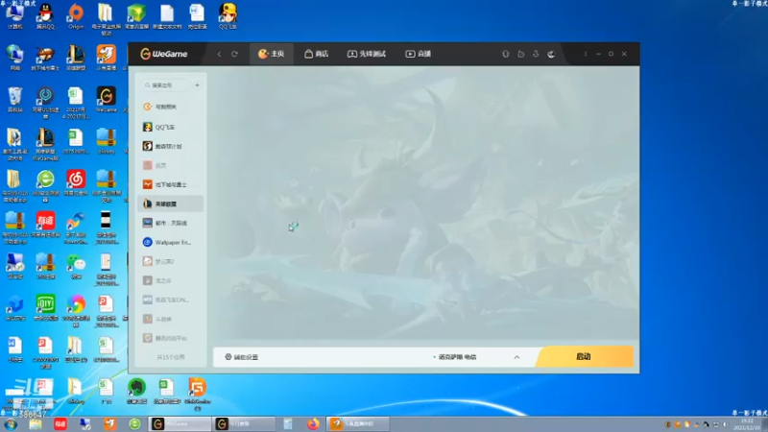Minimize the WeGame window
Image resolution: width=768 pixels, height=432 pixels.
click(598, 54)
